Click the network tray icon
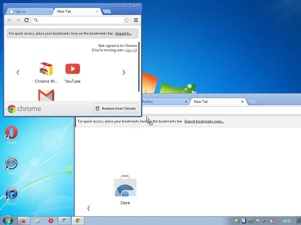Screen dimensions: 301x225 (x=265, y=221)
